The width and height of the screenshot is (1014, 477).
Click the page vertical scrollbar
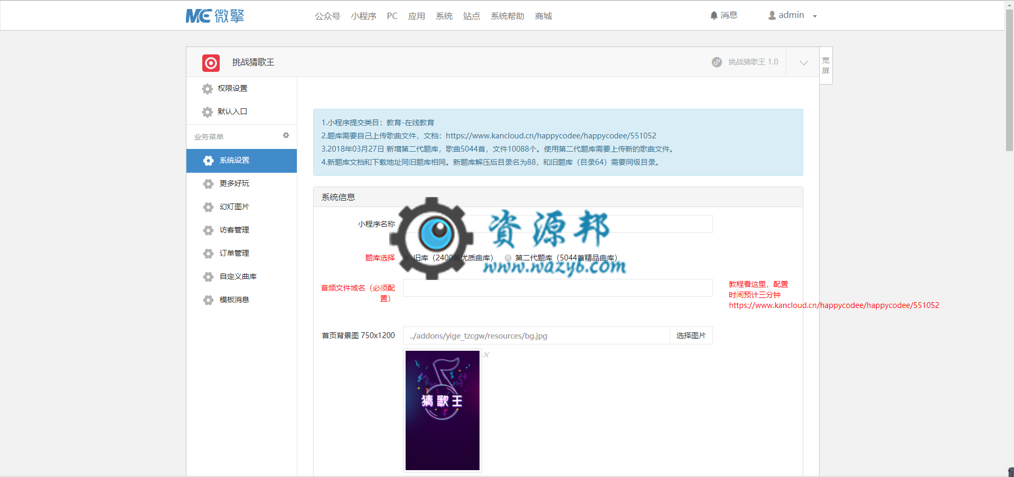coord(1009,79)
